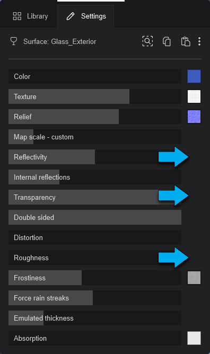Set the Transparency slider value
This screenshot has height=354, width=210.
(95, 197)
